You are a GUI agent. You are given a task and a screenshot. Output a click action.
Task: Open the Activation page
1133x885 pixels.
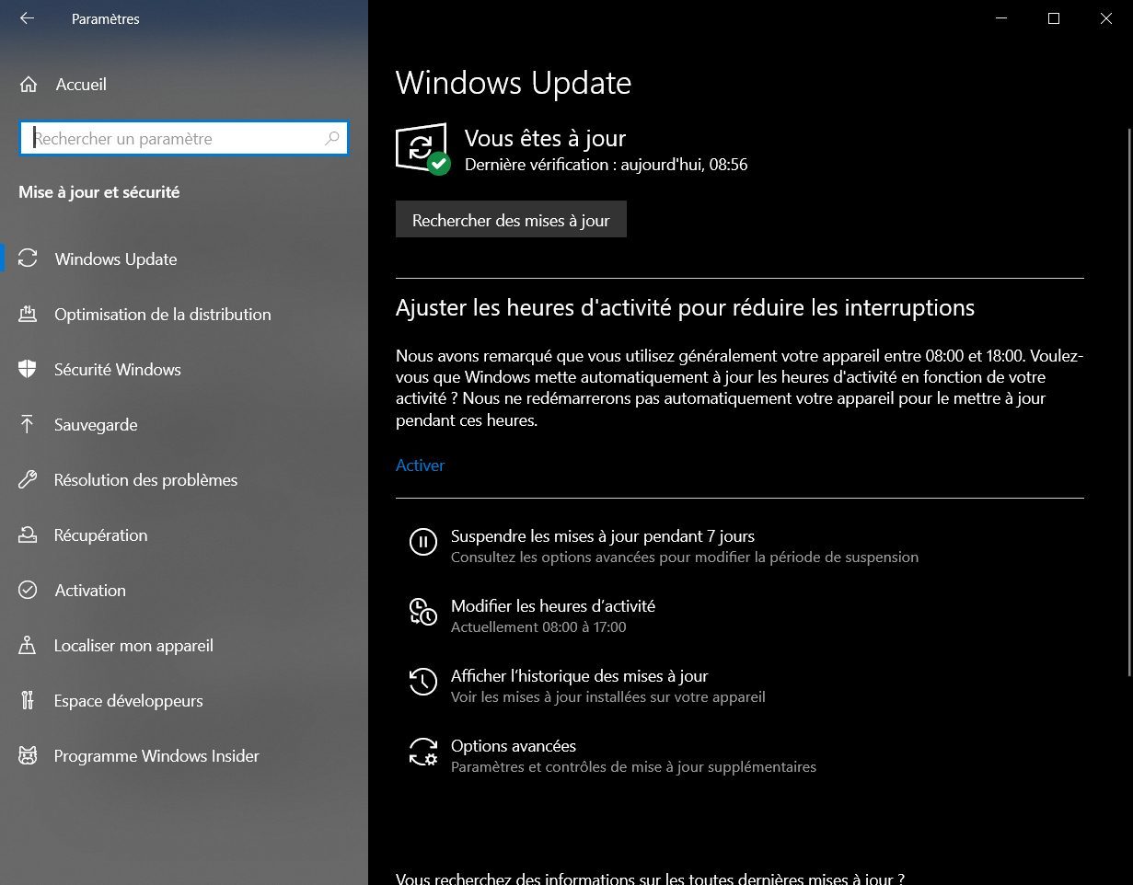pos(184,590)
